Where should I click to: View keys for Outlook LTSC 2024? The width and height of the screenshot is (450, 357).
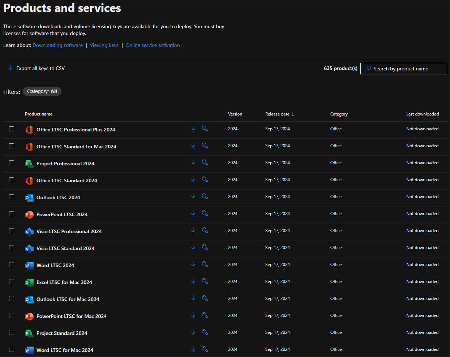tap(205, 196)
